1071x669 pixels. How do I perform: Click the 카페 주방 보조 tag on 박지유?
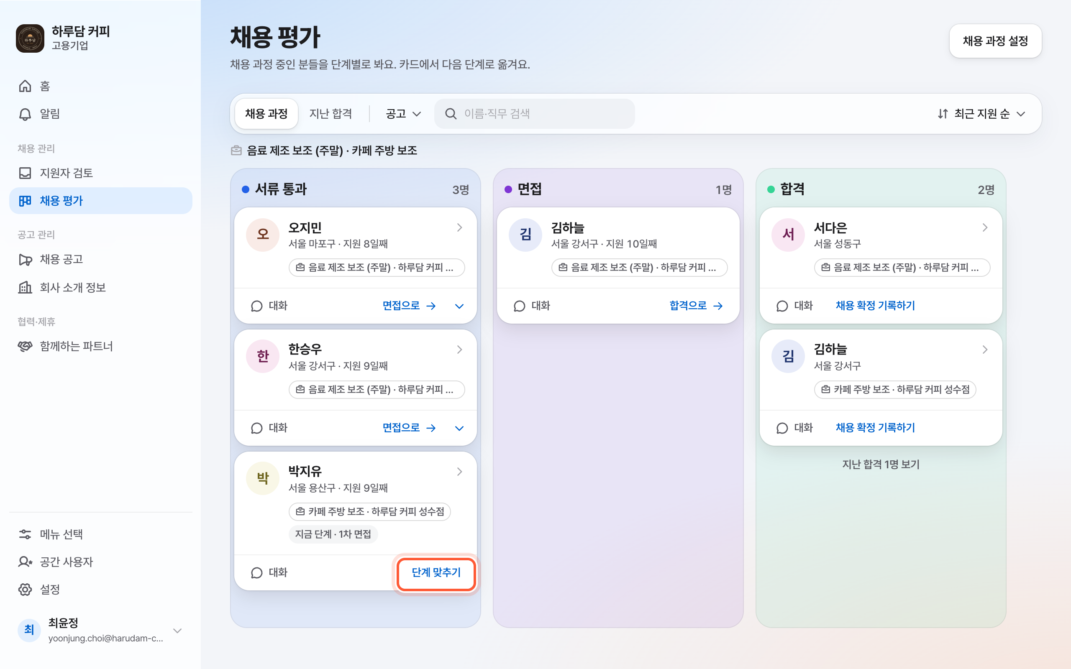click(x=369, y=511)
